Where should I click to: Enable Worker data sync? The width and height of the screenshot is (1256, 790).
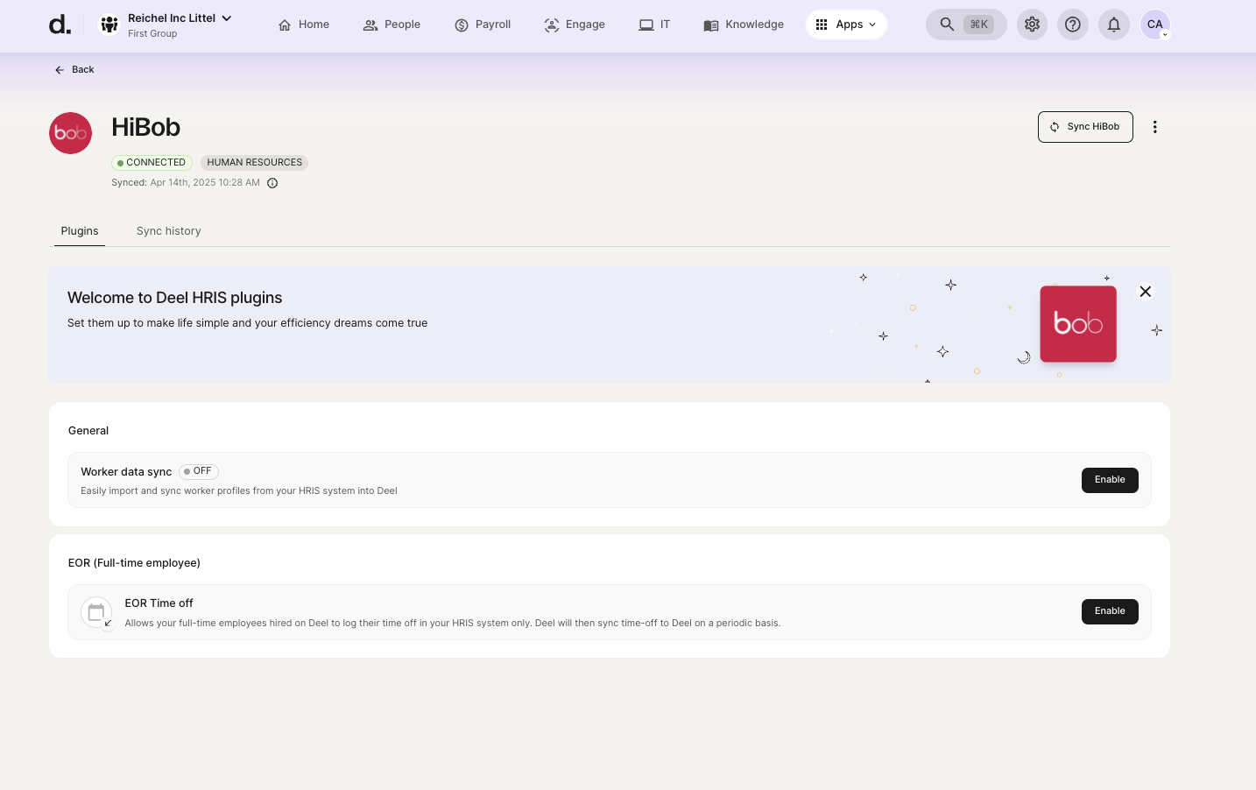coord(1110,480)
